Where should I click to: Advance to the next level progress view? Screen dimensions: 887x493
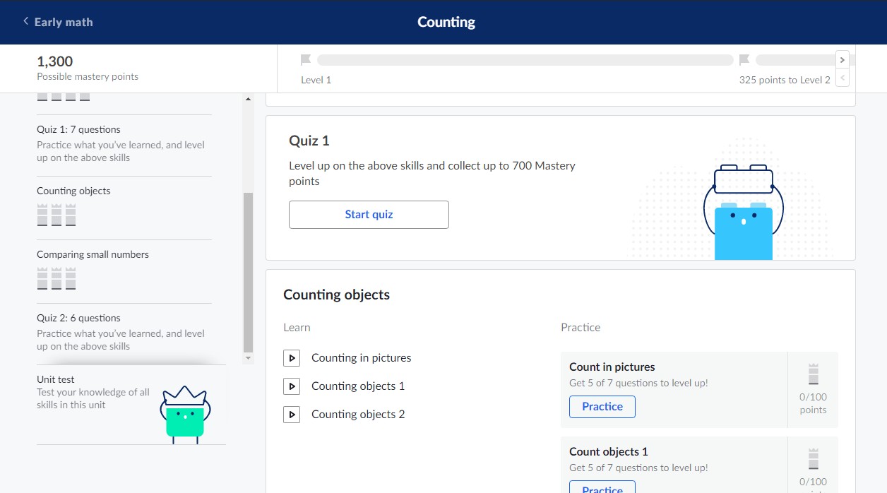tap(842, 59)
